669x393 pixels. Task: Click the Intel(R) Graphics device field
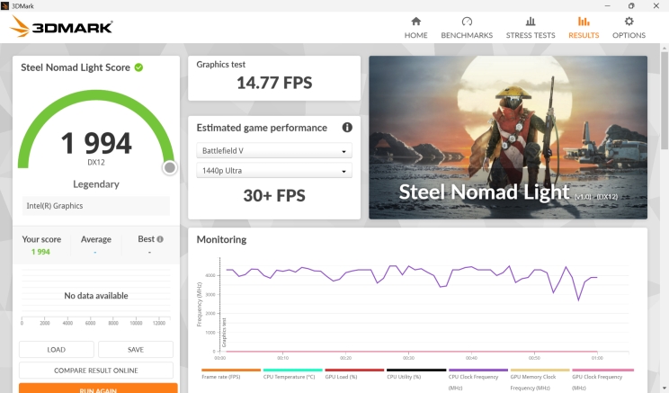(96, 206)
